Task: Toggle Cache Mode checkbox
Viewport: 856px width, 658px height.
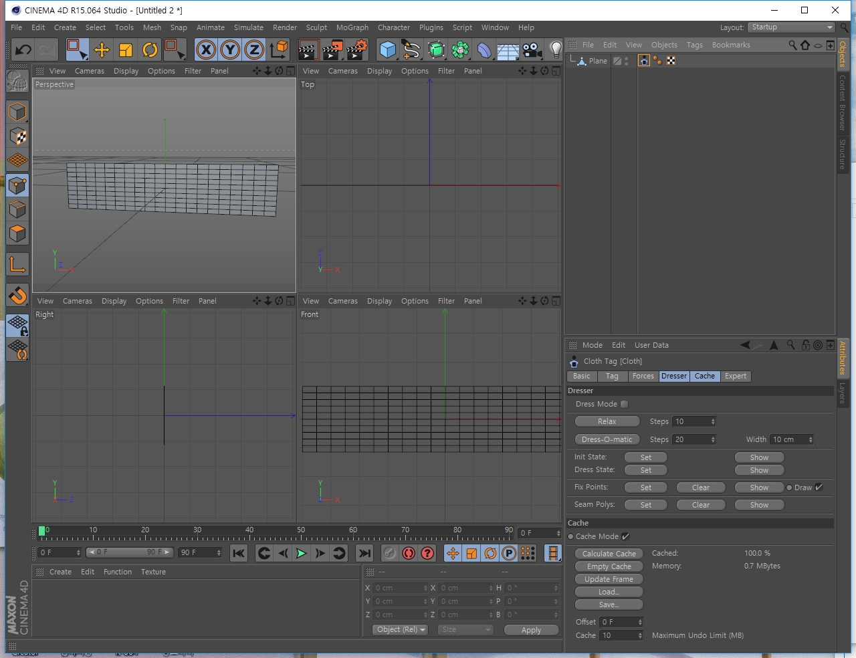Action: click(x=626, y=536)
